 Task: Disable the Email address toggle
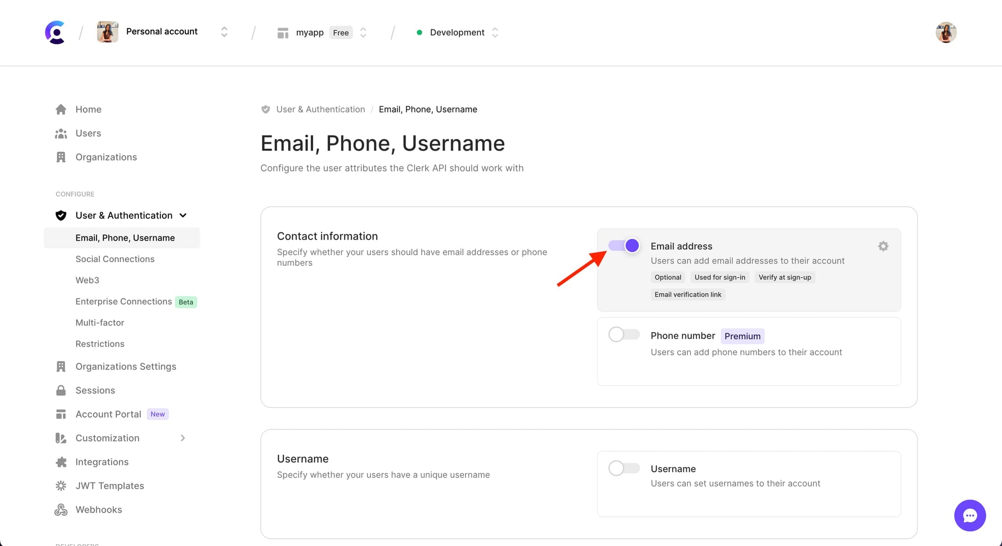pyautogui.click(x=624, y=246)
